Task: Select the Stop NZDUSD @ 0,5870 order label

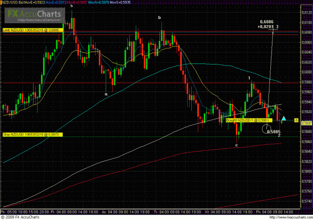Action: coord(33,134)
